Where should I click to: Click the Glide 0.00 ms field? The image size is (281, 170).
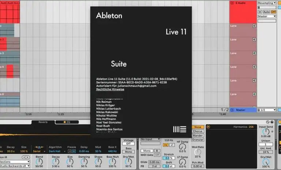click(154, 162)
